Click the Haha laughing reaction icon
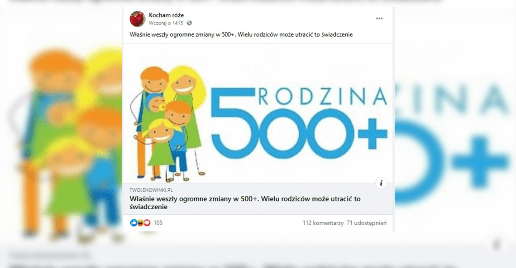Screen dimensions: 516x268 pos(140,223)
